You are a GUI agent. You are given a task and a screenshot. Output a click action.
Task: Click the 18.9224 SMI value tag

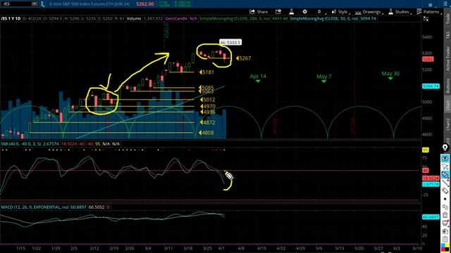431,178
